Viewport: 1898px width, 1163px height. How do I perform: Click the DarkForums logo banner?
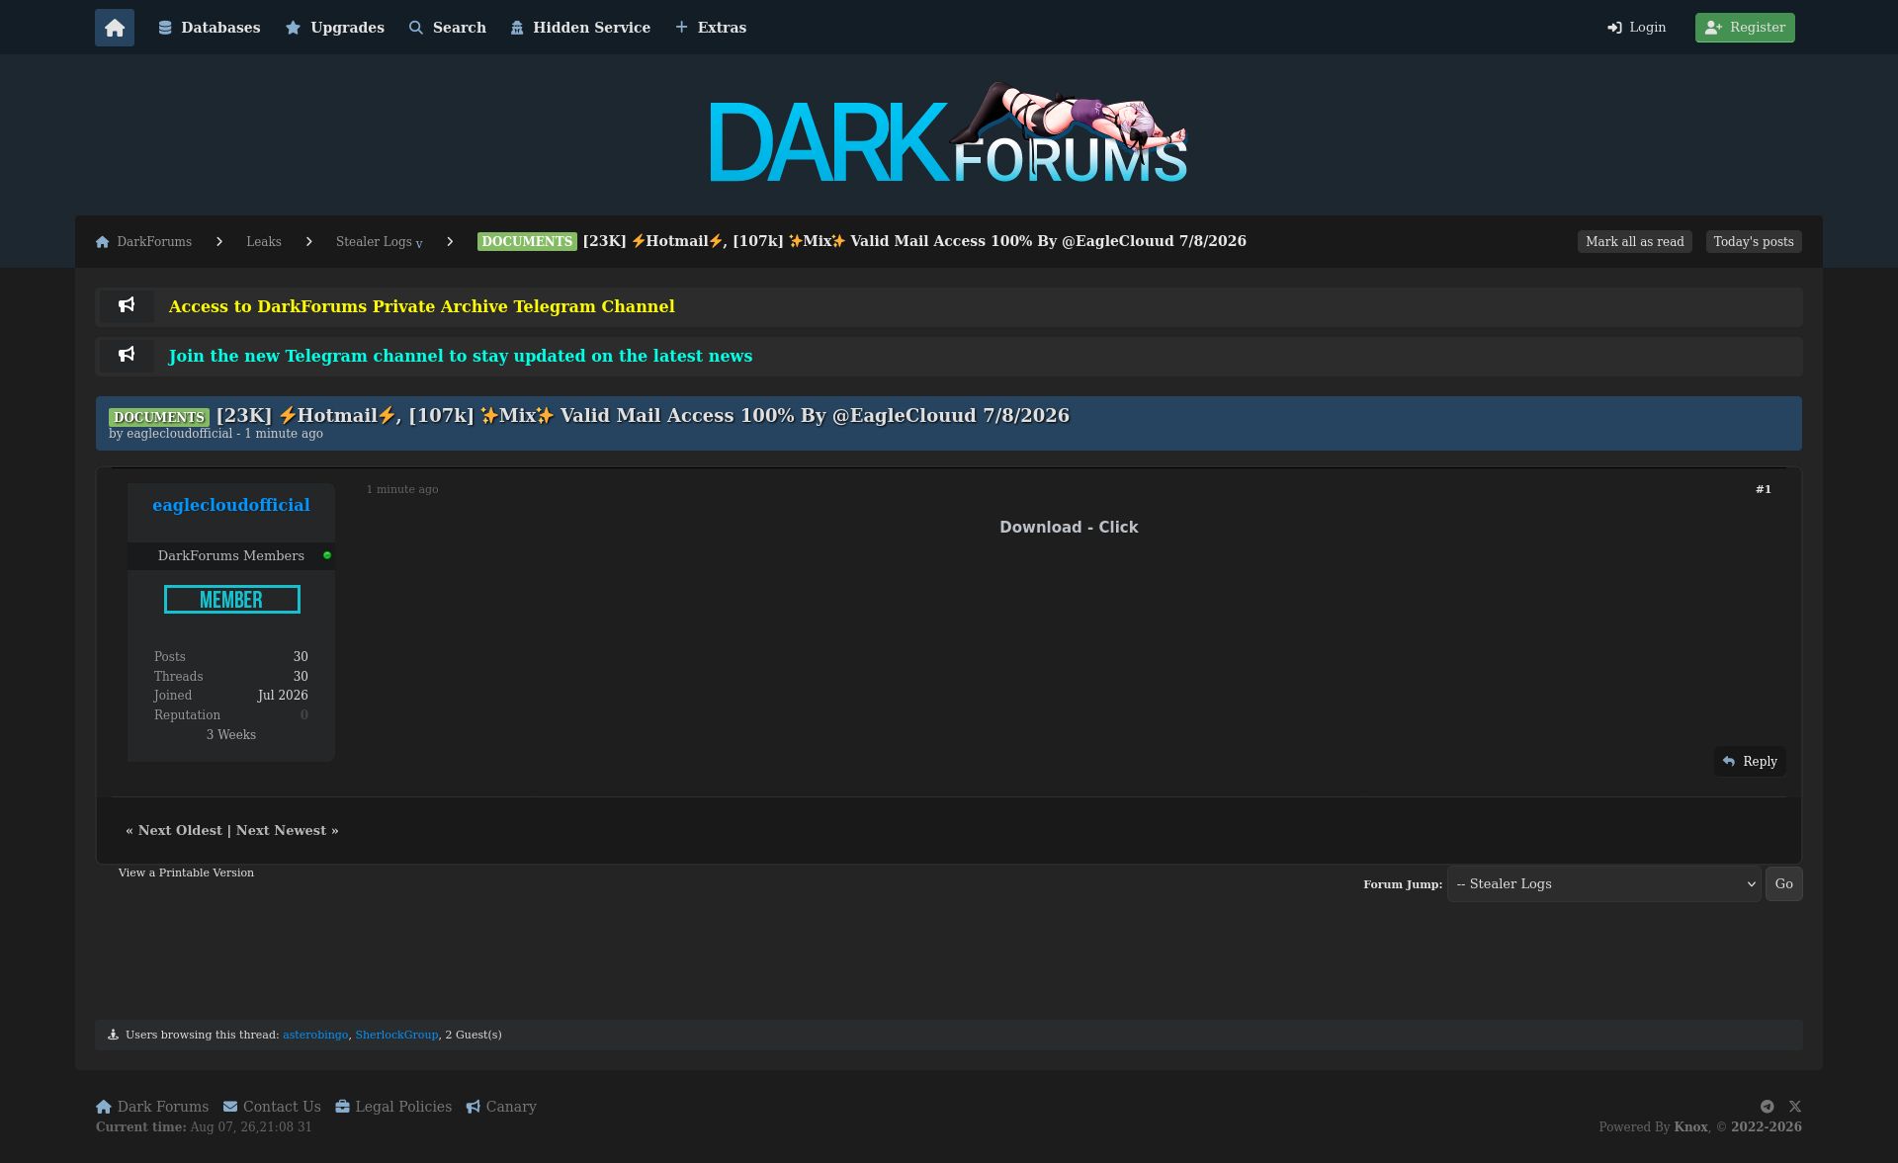(949, 133)
